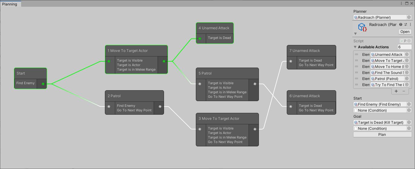Click the Patrol (Patrol) element field

click(x=390, y=79)
